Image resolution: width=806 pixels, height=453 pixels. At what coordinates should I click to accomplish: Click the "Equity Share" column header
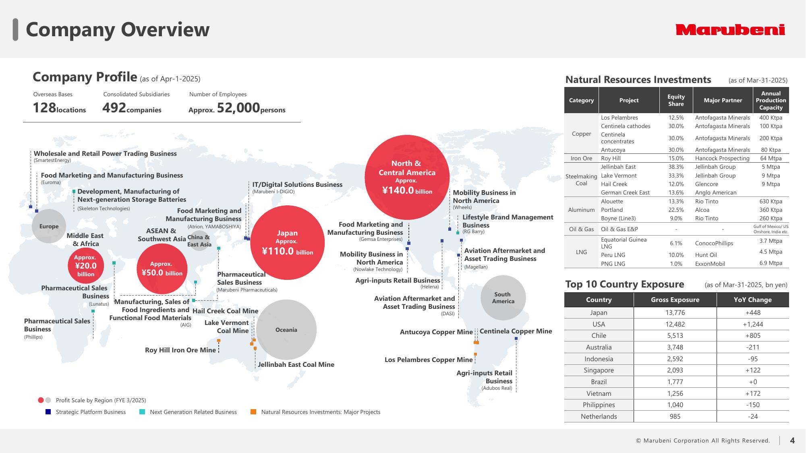(x=676, y=100)
